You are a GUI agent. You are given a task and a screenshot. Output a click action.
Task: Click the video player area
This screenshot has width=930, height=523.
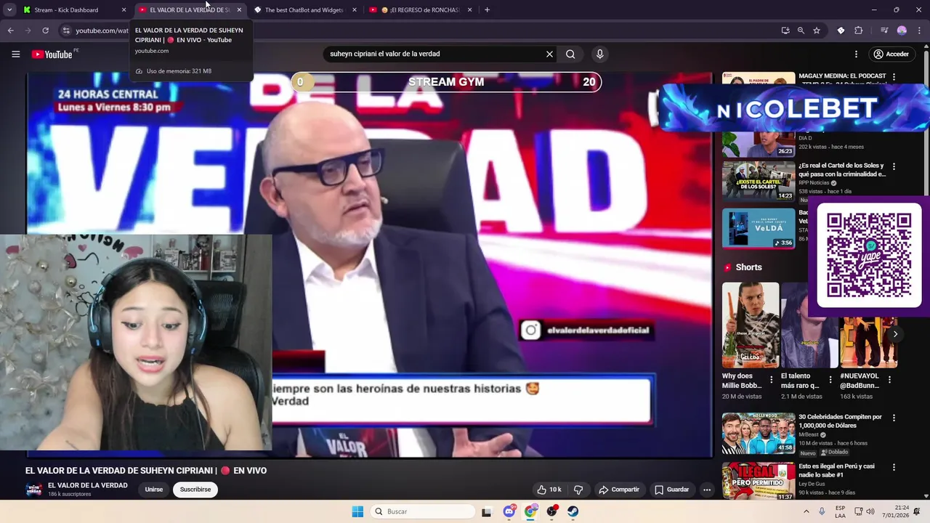point(369,265)
